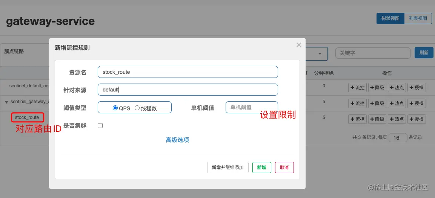Click the 分钟拒绝 column header
The height and width of the screenshot is (198, 435).
click(x=324, y=73)
